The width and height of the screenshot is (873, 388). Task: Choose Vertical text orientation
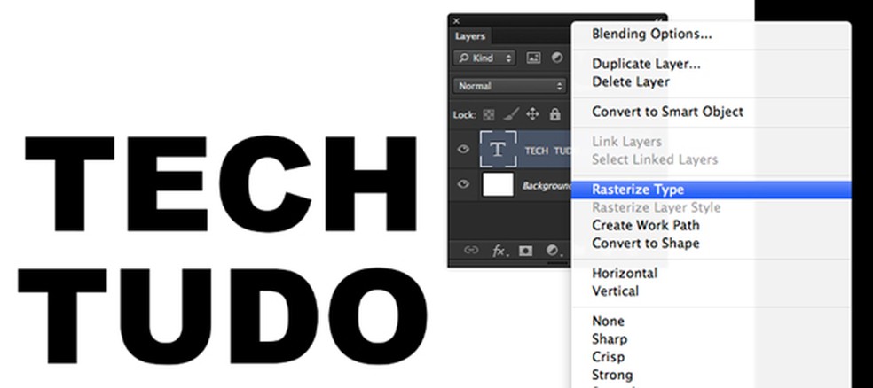[615, 291]
